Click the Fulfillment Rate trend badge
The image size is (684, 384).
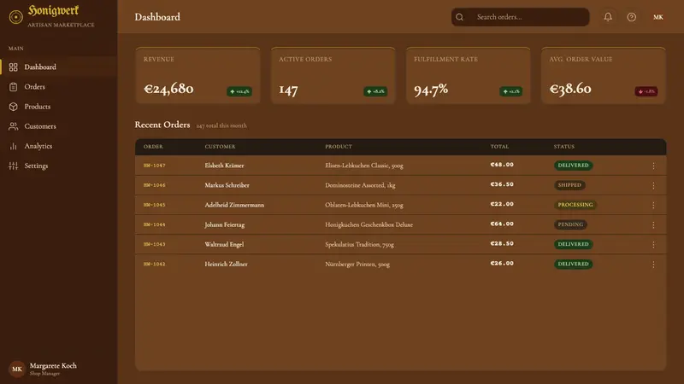pyautogui.click(x=510, y=91)
